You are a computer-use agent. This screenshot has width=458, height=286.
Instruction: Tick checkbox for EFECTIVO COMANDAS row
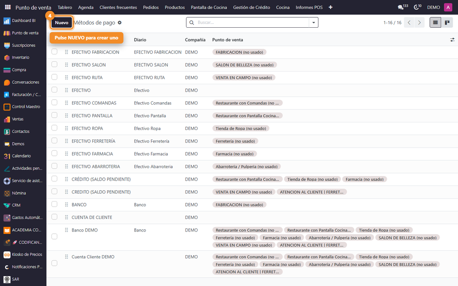pos(54,102)
